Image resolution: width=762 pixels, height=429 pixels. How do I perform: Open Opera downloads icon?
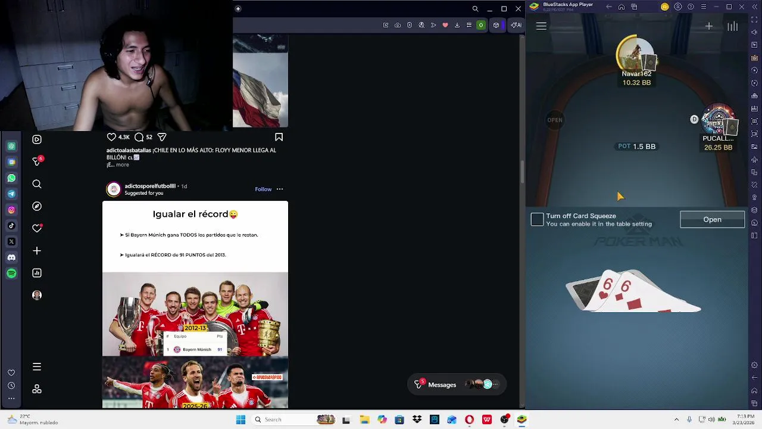pyautogui.click(x=457, y=25)
